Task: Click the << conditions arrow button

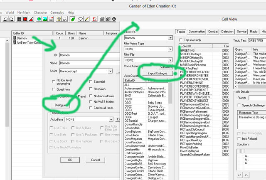Action: pyautogui.click(x=239, y=175)
